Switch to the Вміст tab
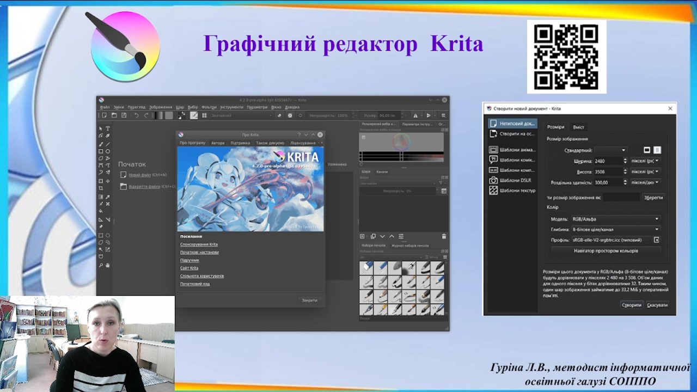The height and width of the screenshot is (392, 697). (578, 127)
